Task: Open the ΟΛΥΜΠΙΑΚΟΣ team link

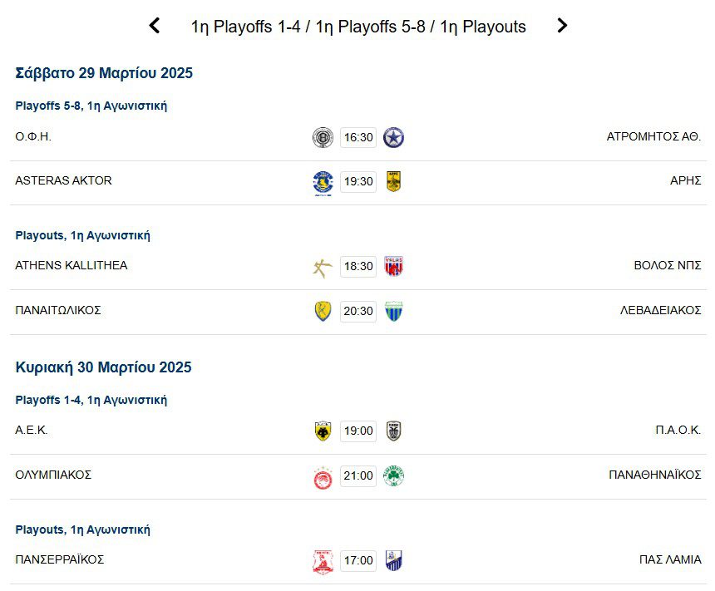Action: click(x=53, y=475)
